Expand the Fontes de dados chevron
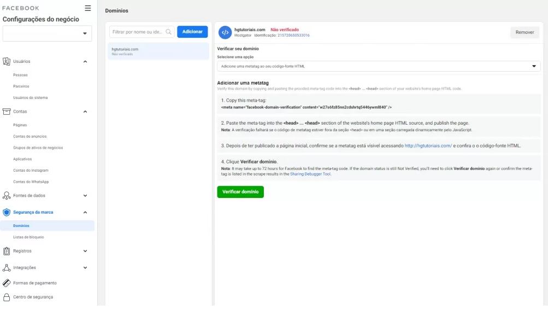This screenshot has height=310, width=548. click(85, 196)
